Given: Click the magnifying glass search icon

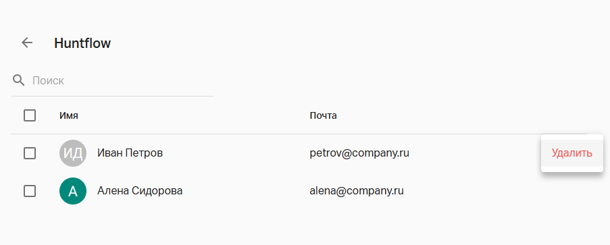Looking at the screenshot, I should pyautogui.click(x=19, y=80).
